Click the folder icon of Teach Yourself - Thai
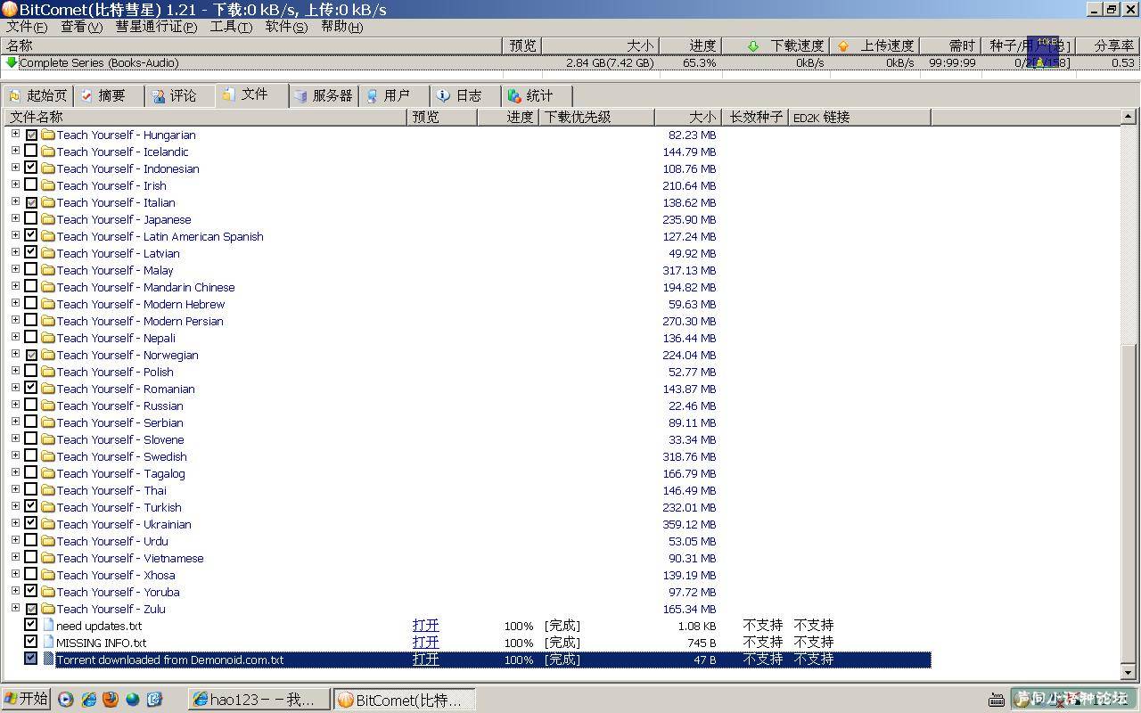Viewport: 1141px width, 713px height. [x=48, y=491]
